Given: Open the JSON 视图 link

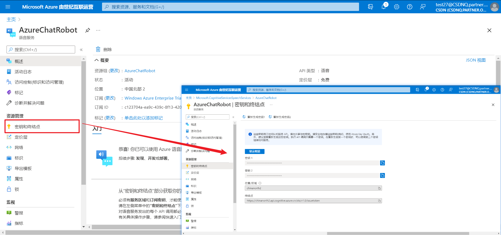Looking at the screenshot, I should pyautogui.click(x=476, y=60).
